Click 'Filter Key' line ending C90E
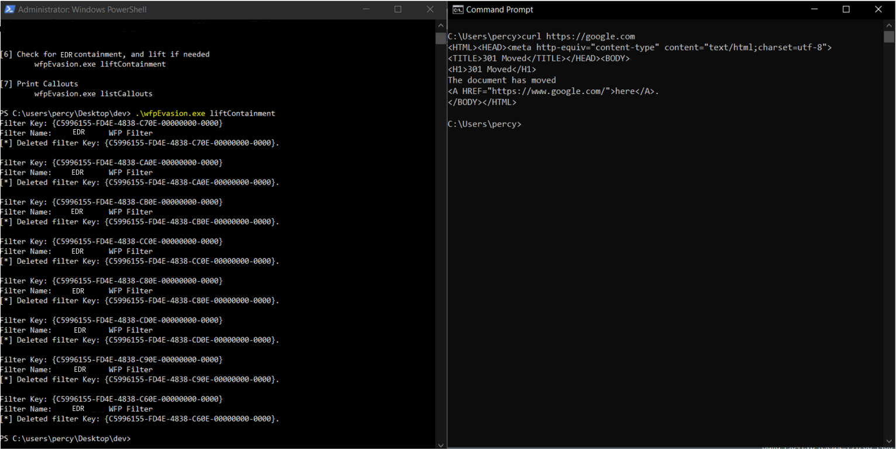896x449 pixels. 112,360
